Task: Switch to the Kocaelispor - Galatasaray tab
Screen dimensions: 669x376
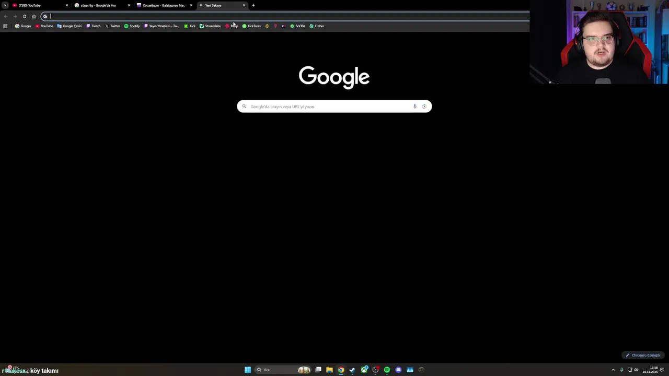Action: [x=164, y=5]
